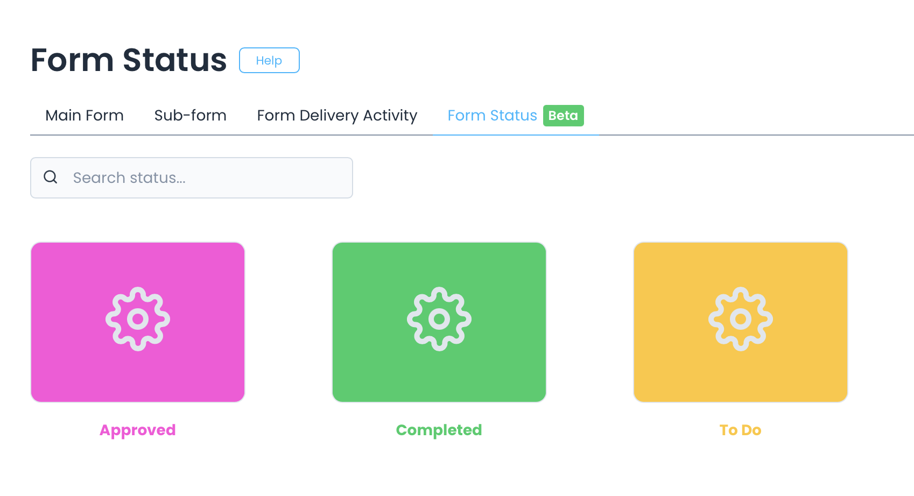Viewport: 914px width, 496px height.
Task: Click the magnifying glass search icon
Action: [51, 177]
